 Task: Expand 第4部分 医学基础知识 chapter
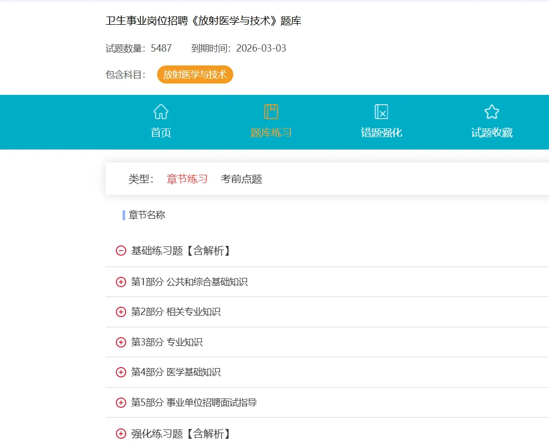[x=120, y=372]
